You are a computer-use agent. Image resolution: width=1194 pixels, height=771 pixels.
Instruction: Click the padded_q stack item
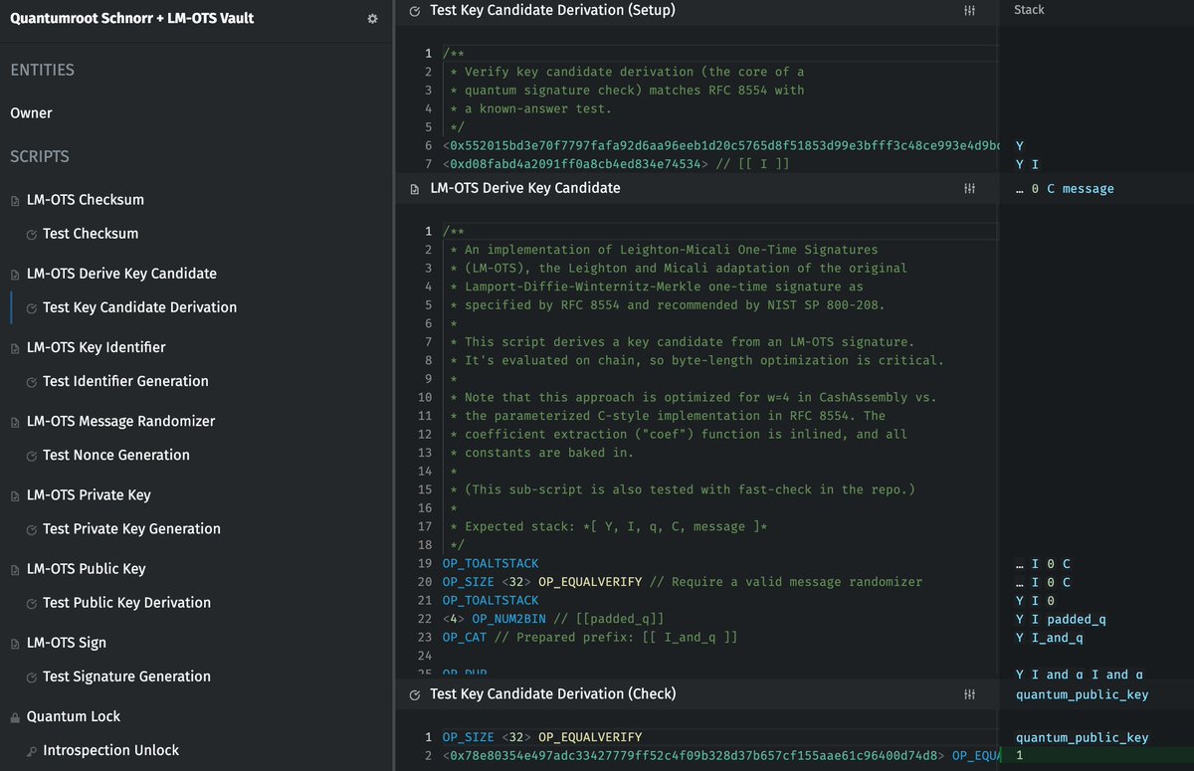[x=1077, y=620]
